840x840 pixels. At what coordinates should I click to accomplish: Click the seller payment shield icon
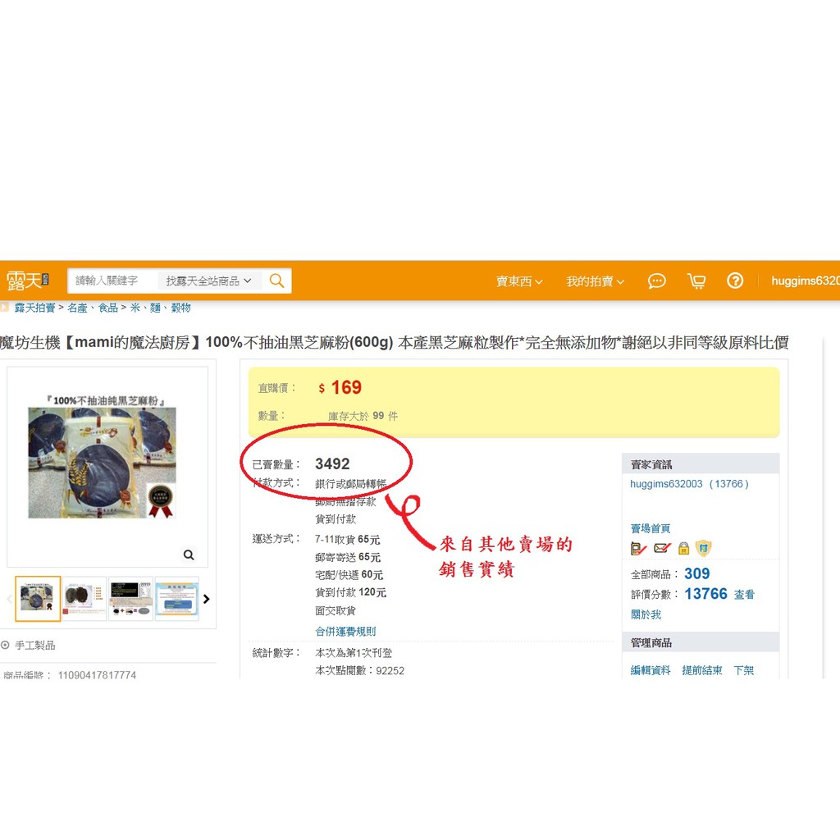coord(703,547)
